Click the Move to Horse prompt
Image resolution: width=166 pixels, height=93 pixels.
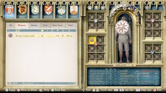click(x=27, y=90)
